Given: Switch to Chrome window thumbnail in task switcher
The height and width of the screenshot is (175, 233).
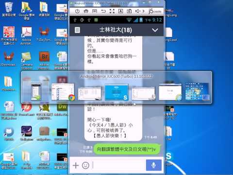Looking at the screenshot, I should [x=63, y=92].
